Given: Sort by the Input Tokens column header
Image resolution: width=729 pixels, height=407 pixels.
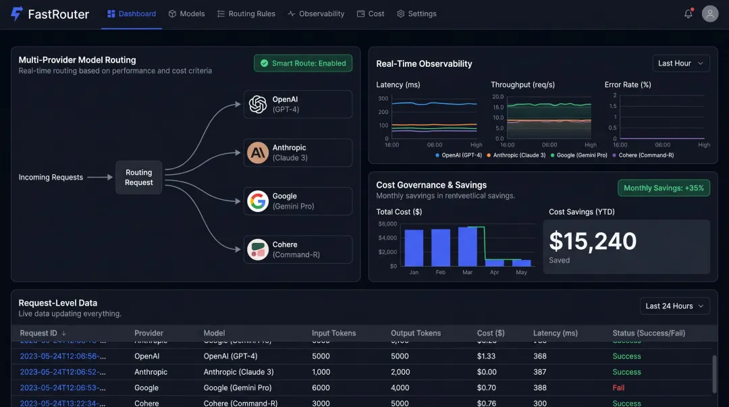Looking at the screenshot, I should coord(334,333).
